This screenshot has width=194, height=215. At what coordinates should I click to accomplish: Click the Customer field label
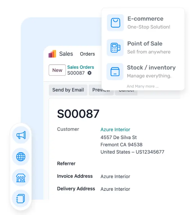click(x=68, y=129)
